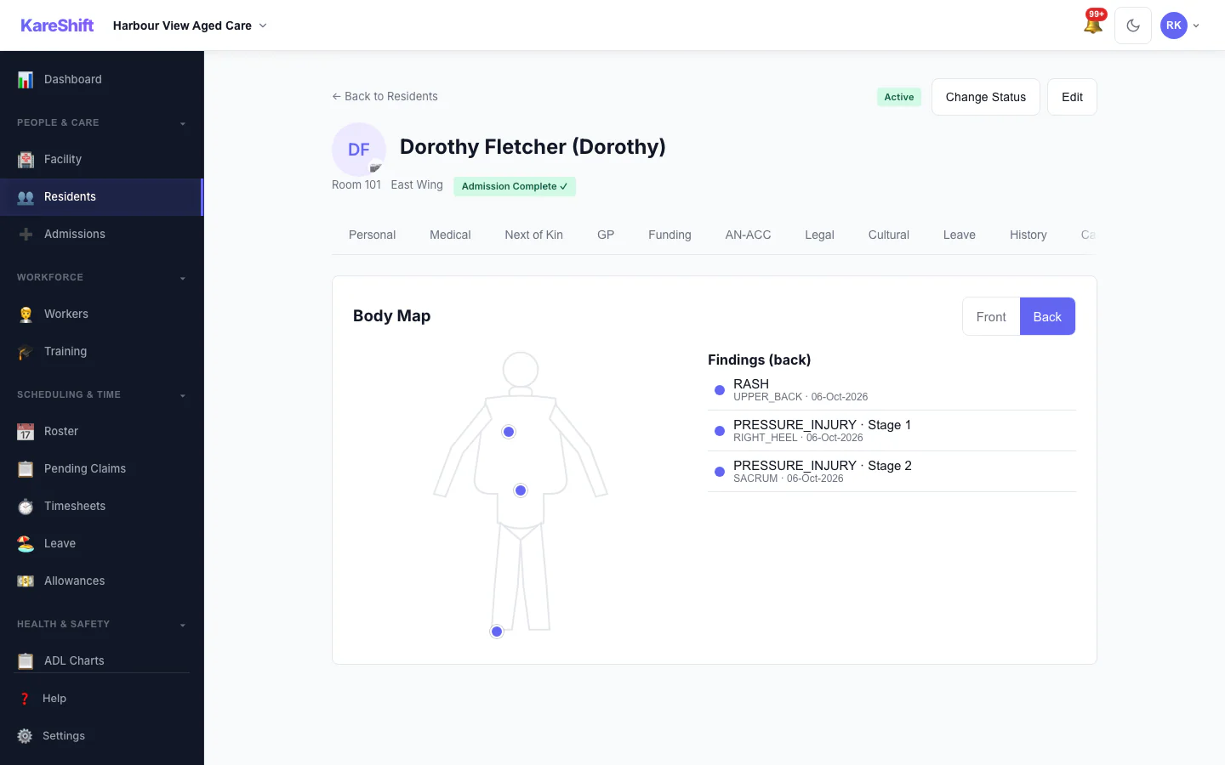1225x765 pixels.
Task: Click the Change Status button
Action: coord(986,97)
